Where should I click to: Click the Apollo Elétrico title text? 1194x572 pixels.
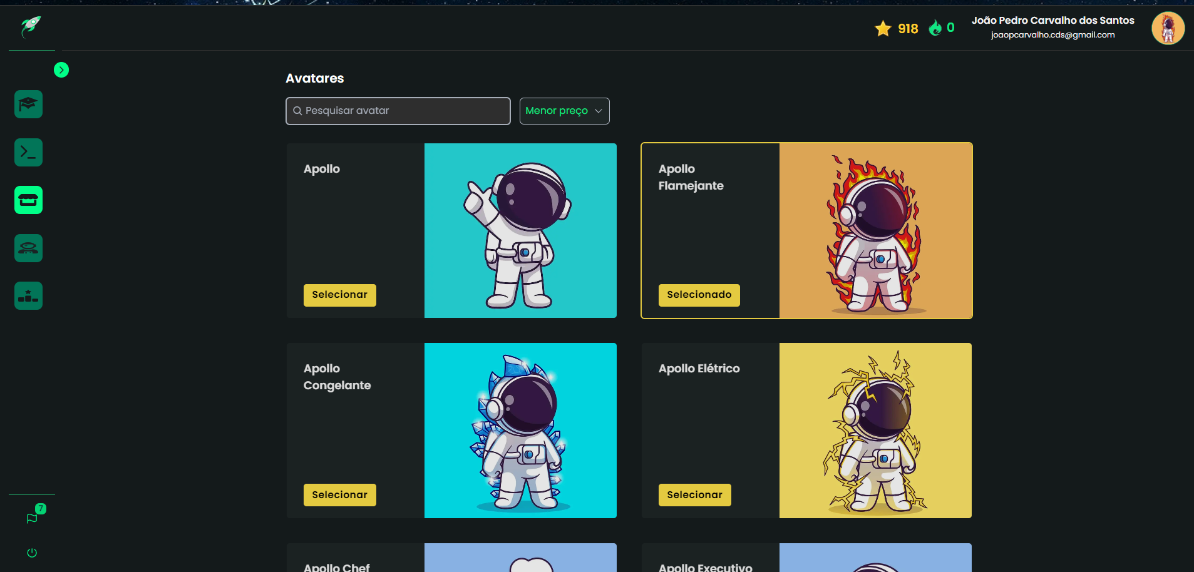[x=699, y=369]
